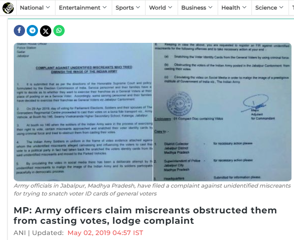Viewport: 294px width, 240px height.
Task: Share article via Telegram icon
Action: 33,30
